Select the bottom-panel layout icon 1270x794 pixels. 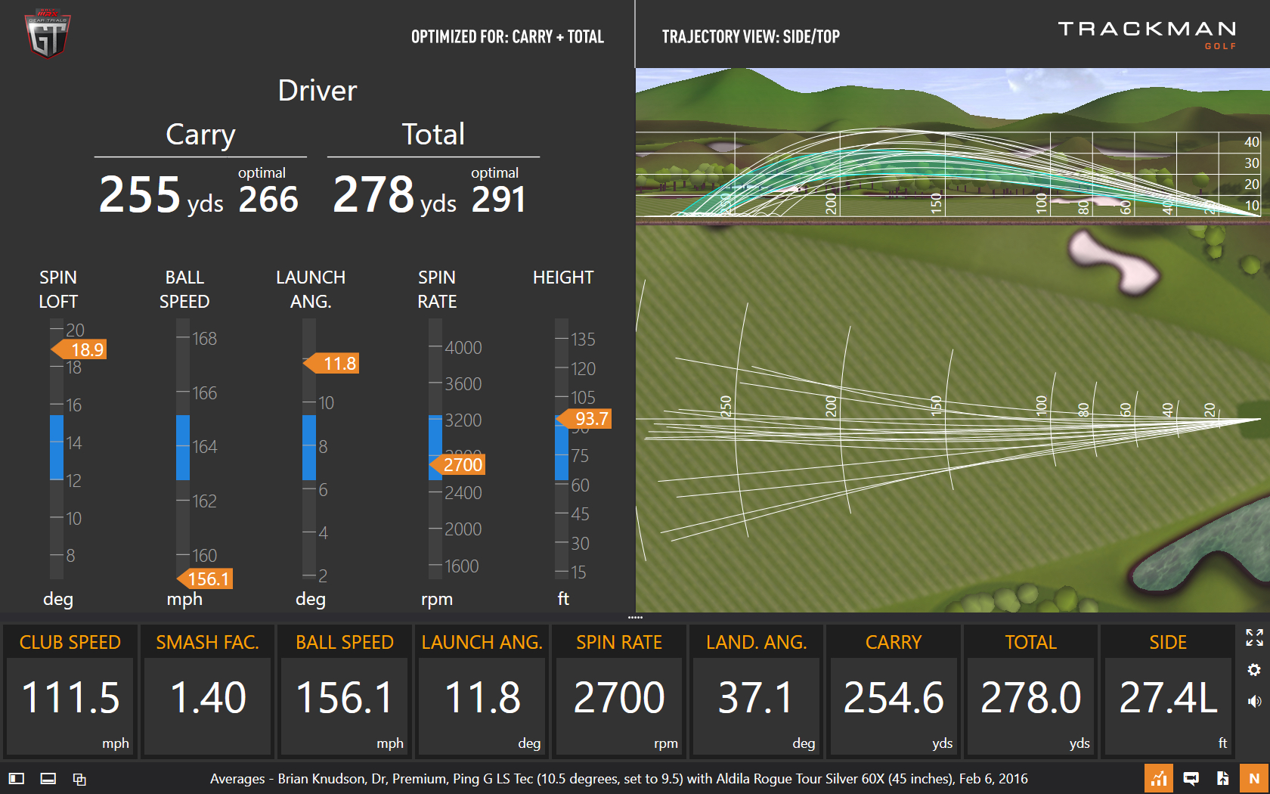click(x=48, y=778)
